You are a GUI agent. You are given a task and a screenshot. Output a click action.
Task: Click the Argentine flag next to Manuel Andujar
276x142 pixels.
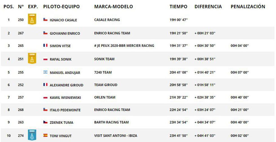45,72
